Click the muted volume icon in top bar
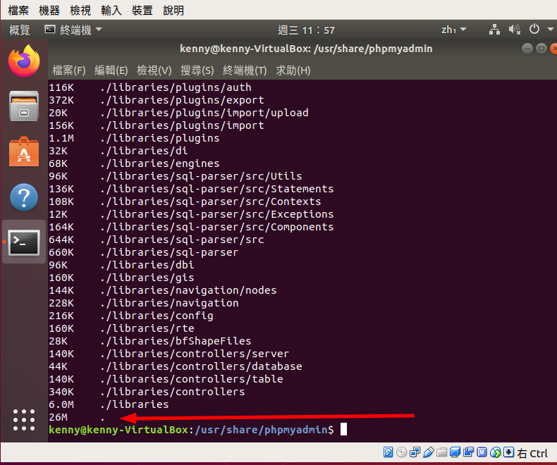 [515, 30]
